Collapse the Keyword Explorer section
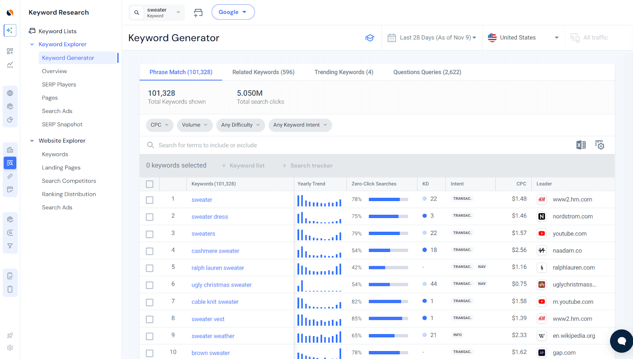The image size is (633, 359). [32, 44]
